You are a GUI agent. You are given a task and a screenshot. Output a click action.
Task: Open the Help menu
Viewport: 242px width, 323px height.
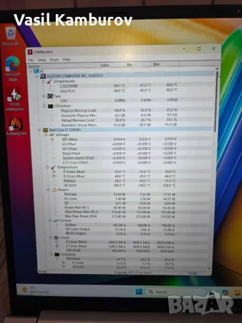pyautogui.click(x=67, y=59)
